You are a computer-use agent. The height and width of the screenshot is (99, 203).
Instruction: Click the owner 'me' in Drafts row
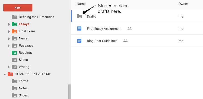[x=181, y=16]
